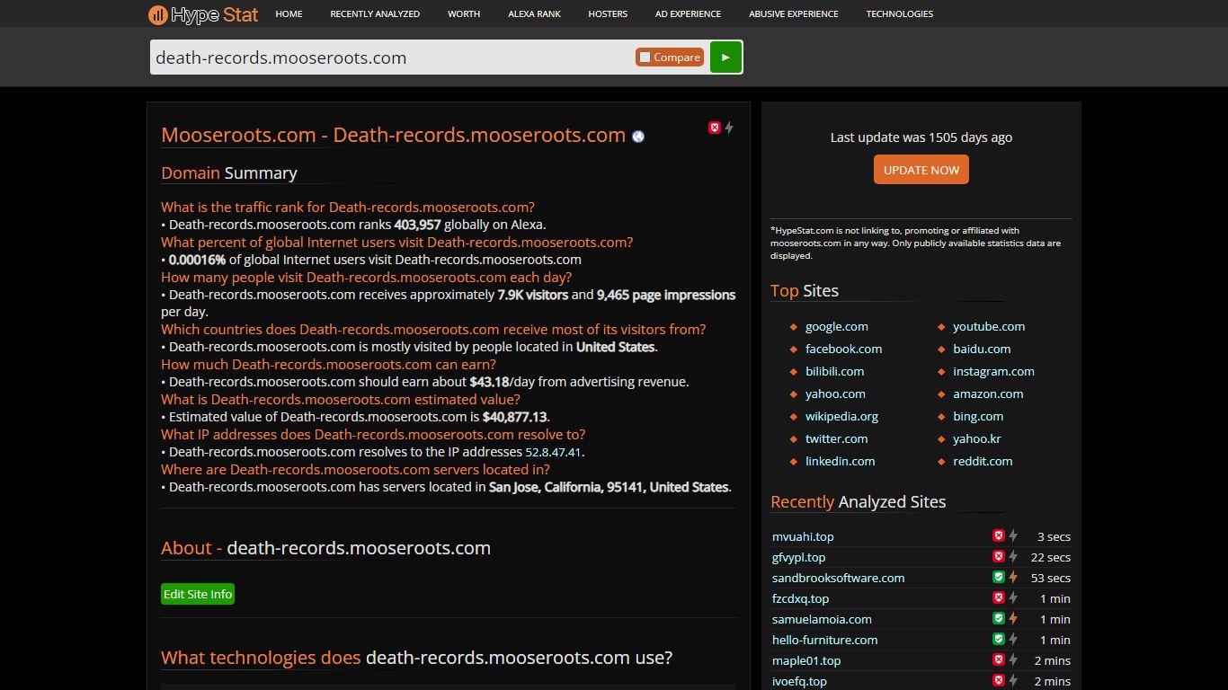Image resolution: width=1228 pixels, height=690 pixels.
Task: Click the red shield icon for gfvypl.top
Action: pyautogui.click(x=998, y=556)
